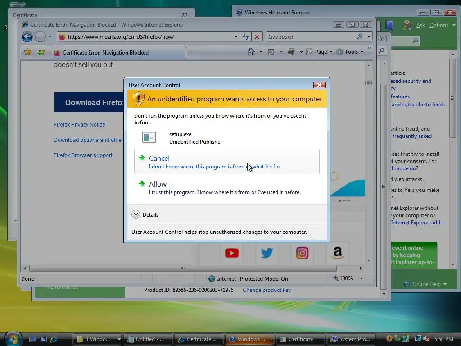Choose Allow in User Account Control
This screenshot has height=346, width=461.
point(227,188)
